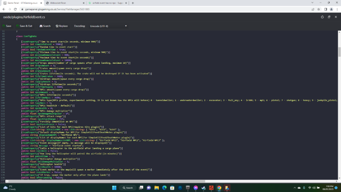Open Chrome profile avatar
The image size is (341, 192).
tap(331, 9)
